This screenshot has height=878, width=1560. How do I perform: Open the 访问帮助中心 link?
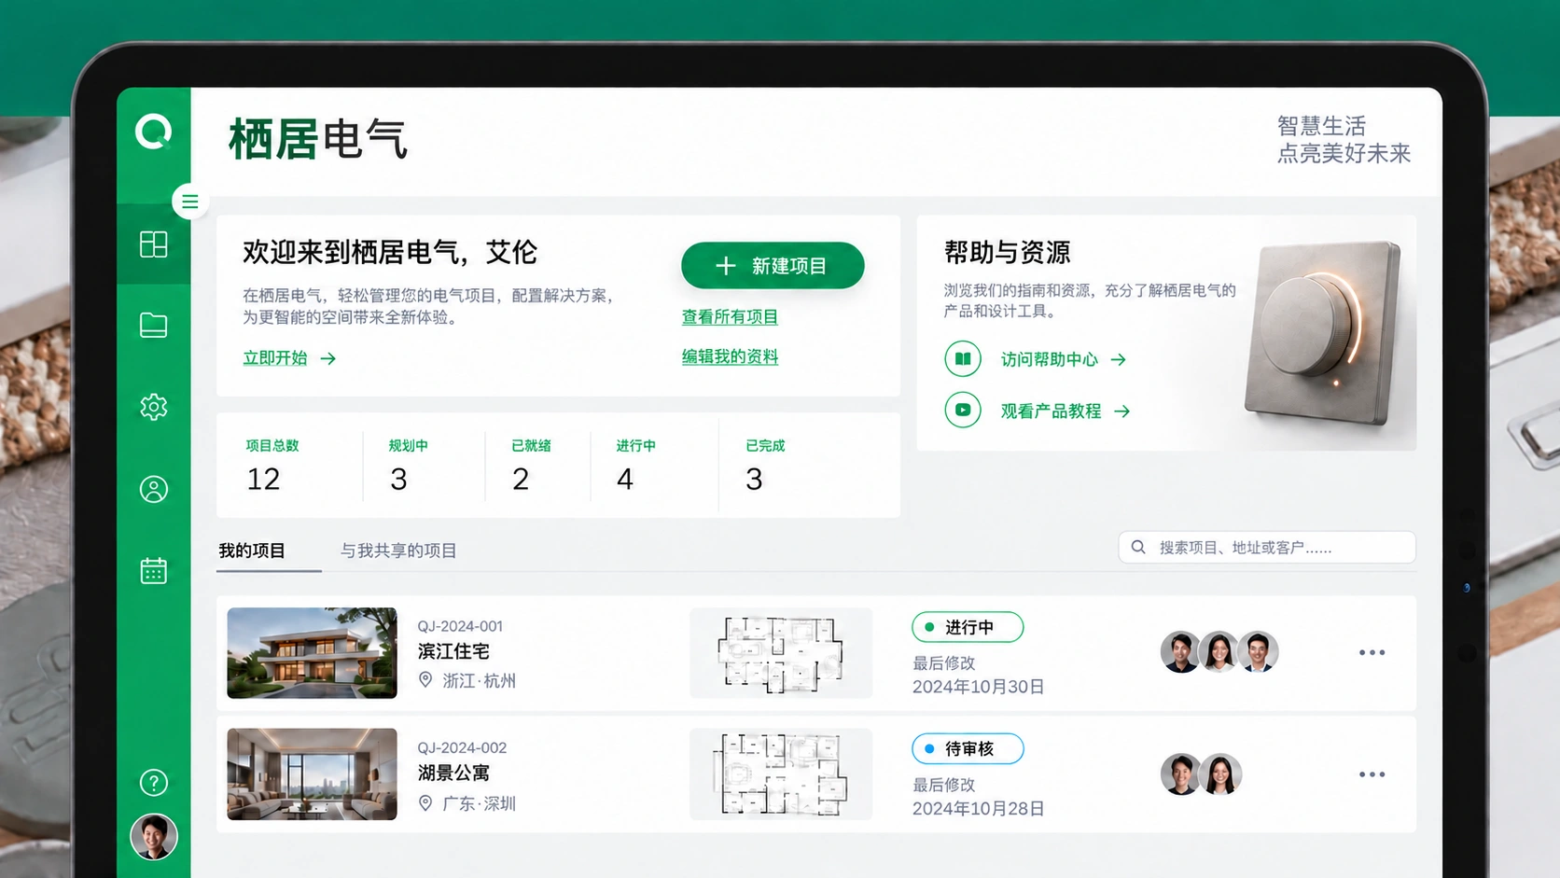coord(1064,359)
